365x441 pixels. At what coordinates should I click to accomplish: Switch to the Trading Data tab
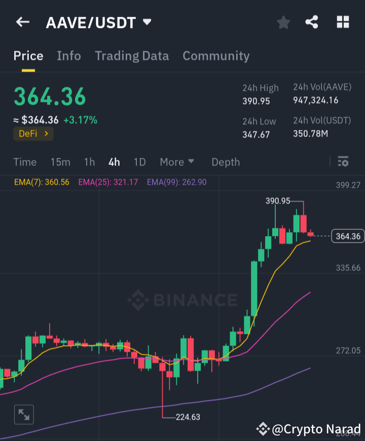tap(132, 56)
